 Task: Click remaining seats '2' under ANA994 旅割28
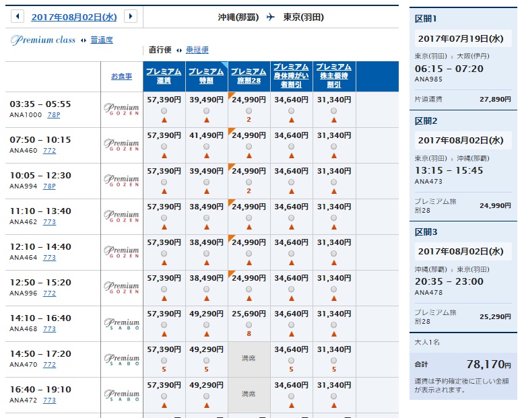click(x=249, y=191)
